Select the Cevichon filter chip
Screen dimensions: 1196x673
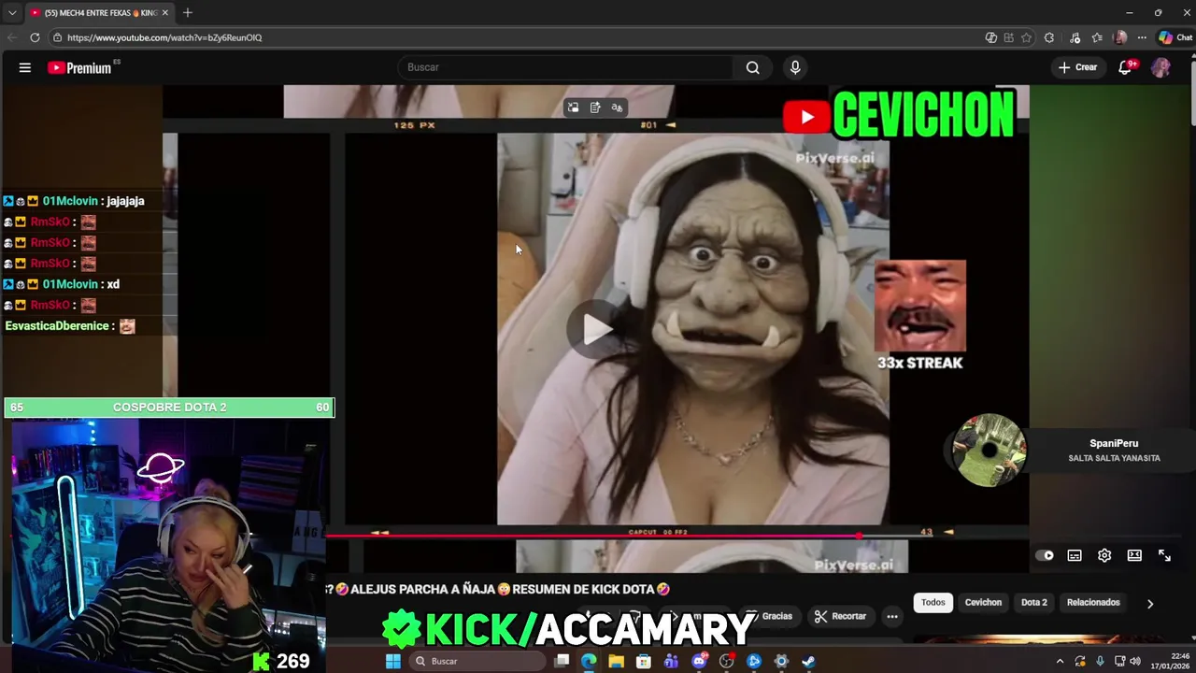tap(983, 603)
